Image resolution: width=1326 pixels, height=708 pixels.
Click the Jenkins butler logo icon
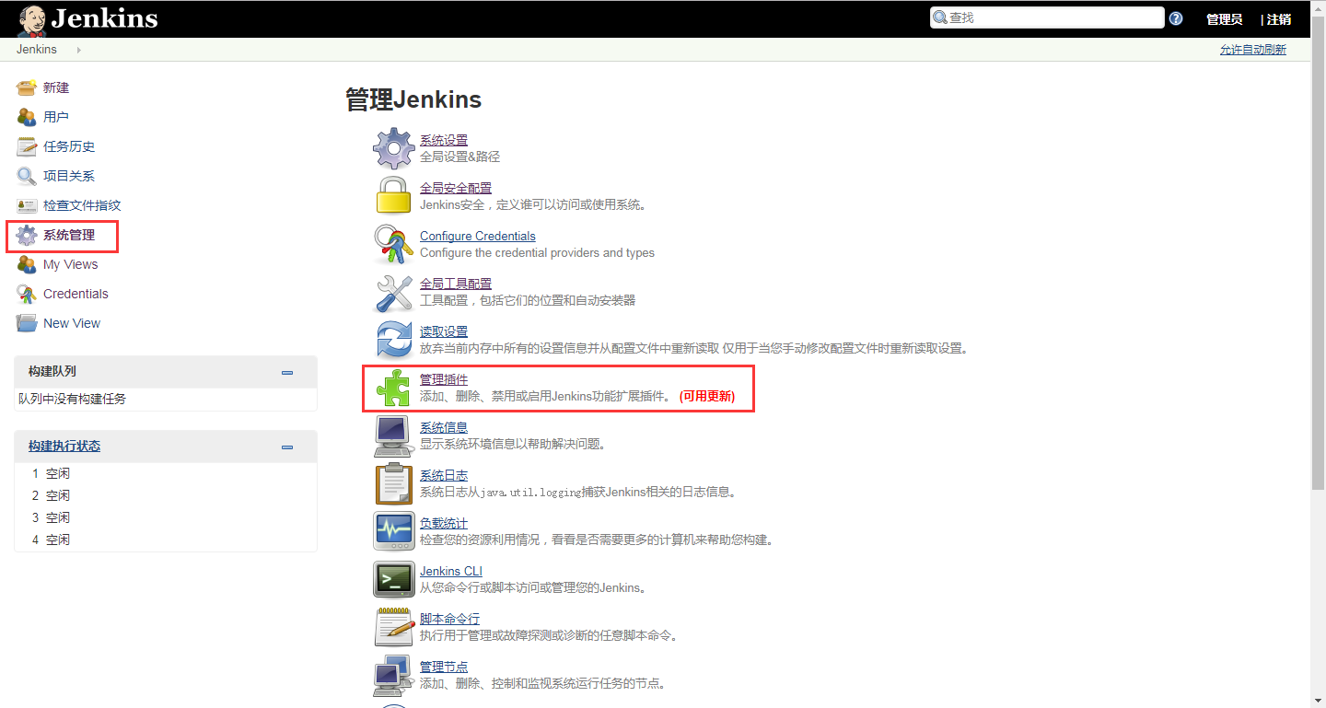(30, 18)
